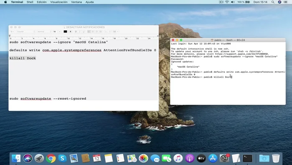Open Notes app from the Dock
Viewport: 292px width, 165px height.
click(109, 158)
